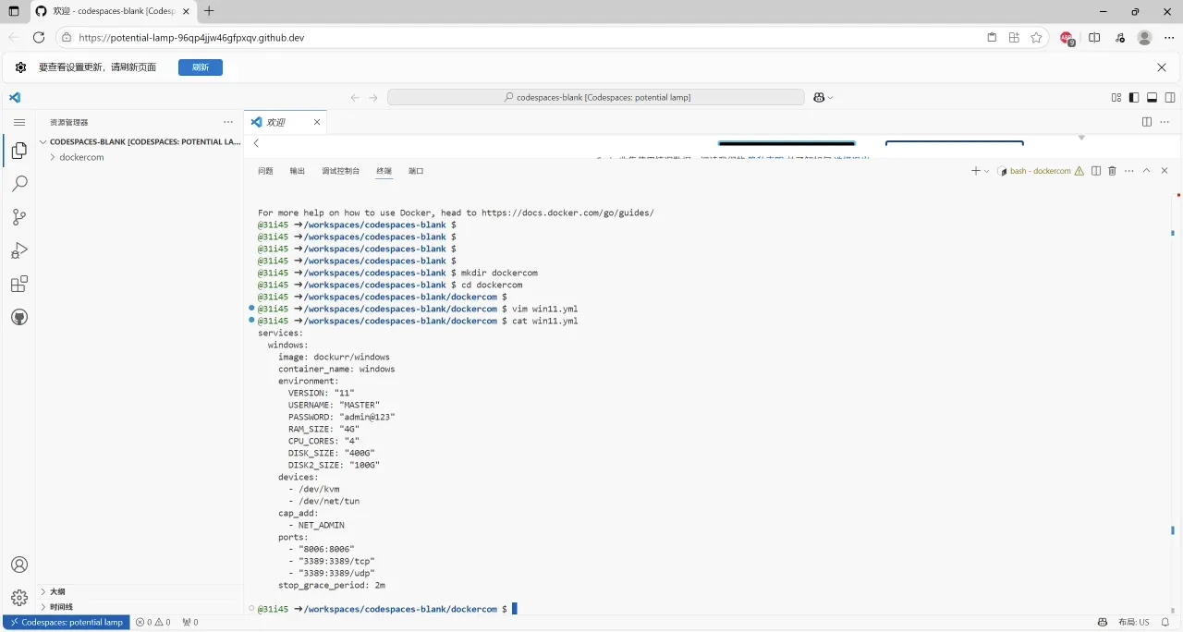Click the welcome page back chevron
The width and height of the screenshot is (1183, 632).
256,143
